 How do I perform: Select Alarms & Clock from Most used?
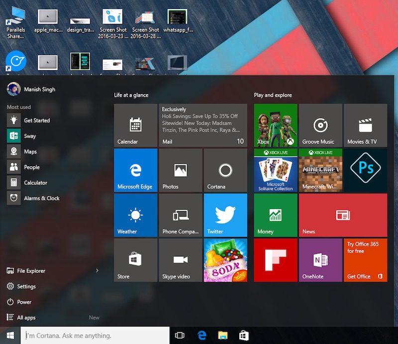click(41, 198)
